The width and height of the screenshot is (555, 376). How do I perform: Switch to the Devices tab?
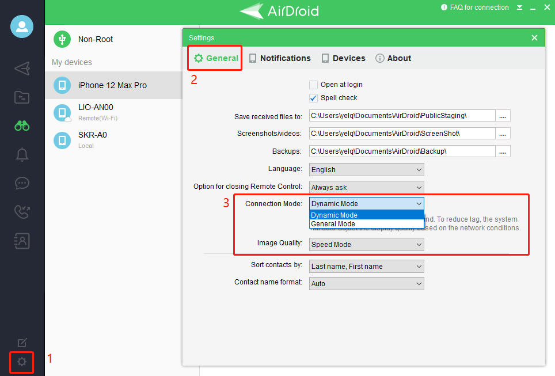[x=343, y=58]
